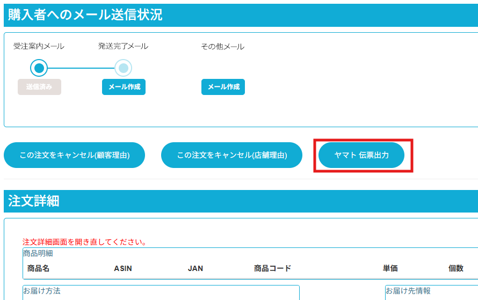The height and width of the screenshot is (300, 478).
Task: Cancel this order for store reason (店舗理由)
Action: tap(231, 155)
